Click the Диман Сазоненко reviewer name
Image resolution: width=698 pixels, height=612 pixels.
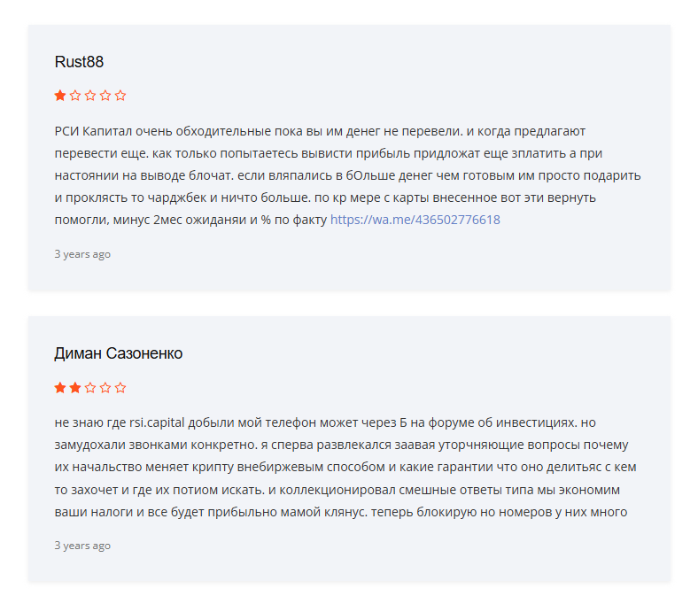click(x=119, y=354)
